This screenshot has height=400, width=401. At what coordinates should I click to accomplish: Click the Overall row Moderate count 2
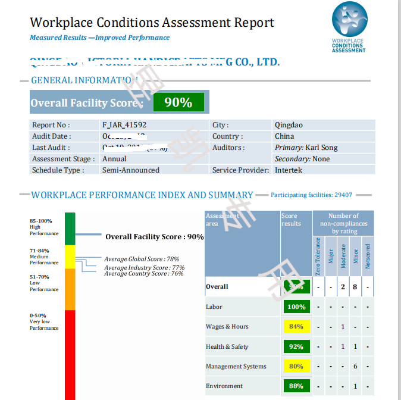pyautogui.click(x=343, y=287)
